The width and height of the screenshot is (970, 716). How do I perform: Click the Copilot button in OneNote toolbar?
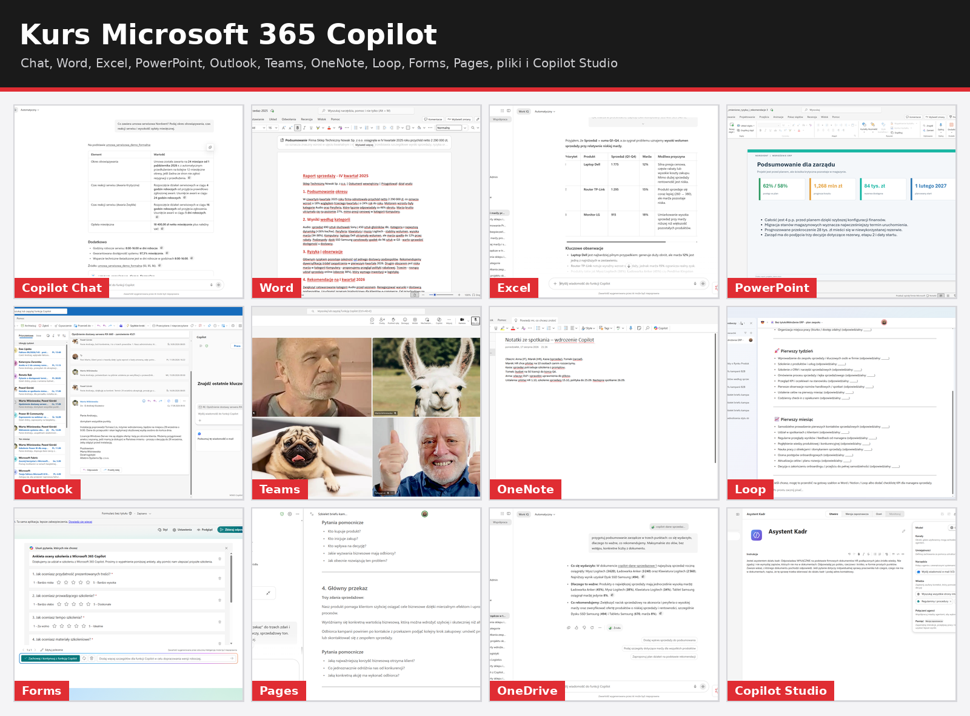[x=661, y=328]
